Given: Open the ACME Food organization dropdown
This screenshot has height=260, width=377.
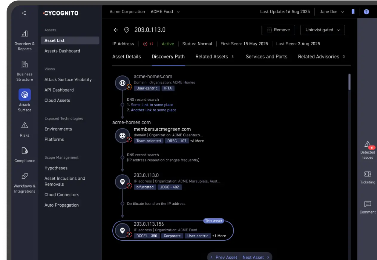Looking at the screenshot, I should coord(165,12).
